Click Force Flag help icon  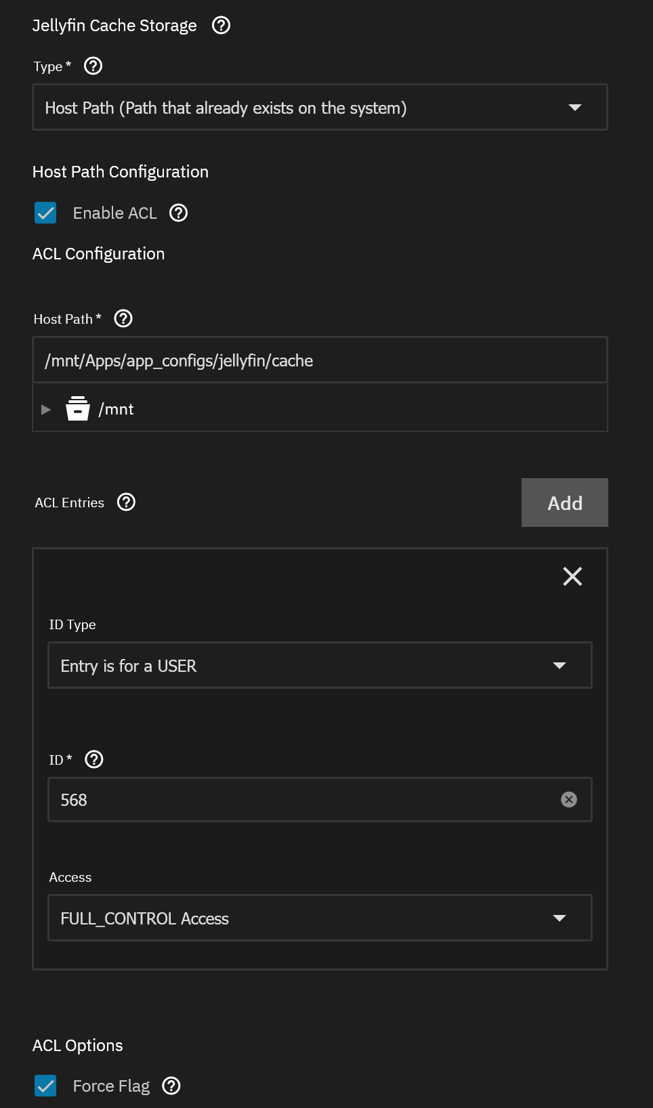coord(171,1086)
